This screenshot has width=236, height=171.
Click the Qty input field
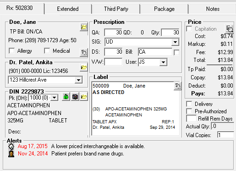(170, 33)
